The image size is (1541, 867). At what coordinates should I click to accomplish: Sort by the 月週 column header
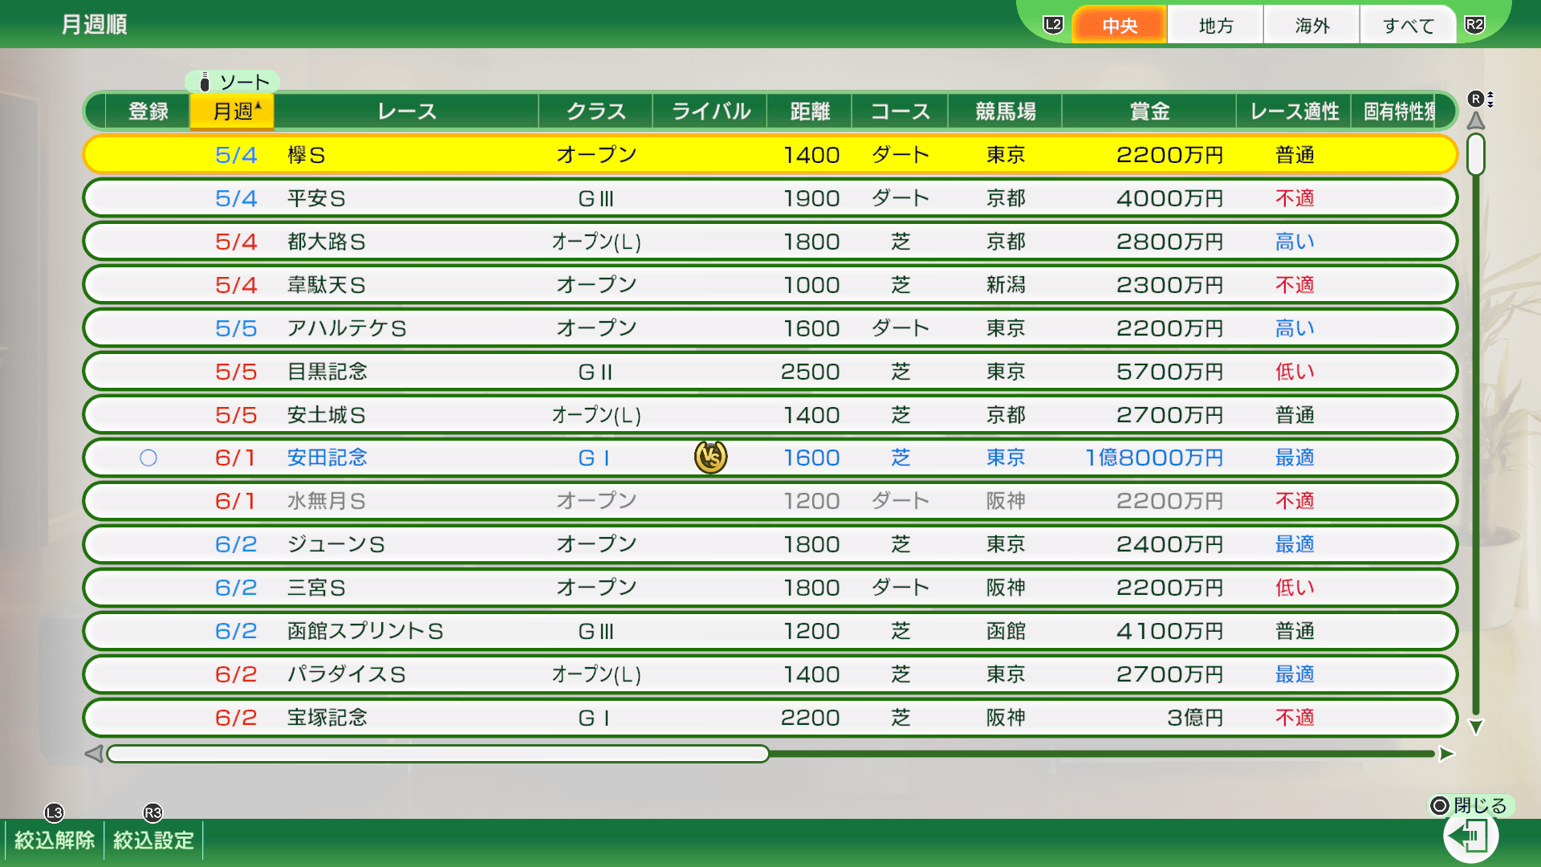point(232,112)
